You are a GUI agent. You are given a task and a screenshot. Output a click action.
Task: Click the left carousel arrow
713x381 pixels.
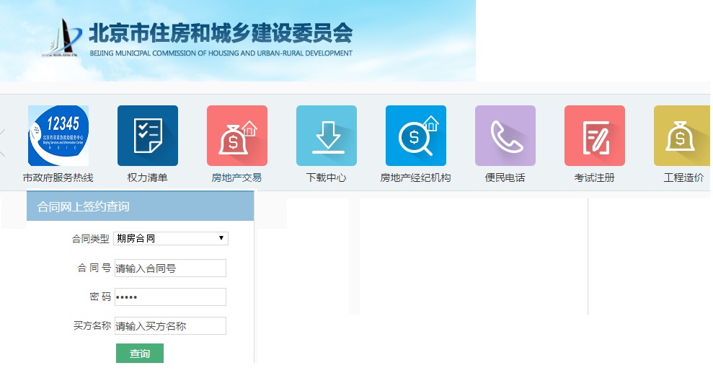[3, 142]
